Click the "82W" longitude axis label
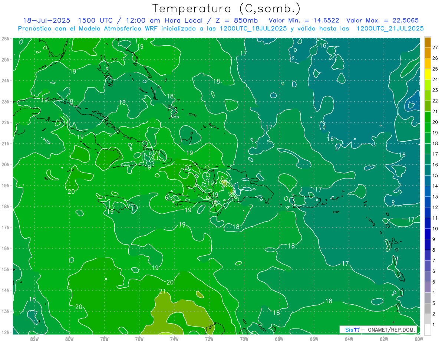Screen dimensions: 445x344 click(x=34, y=339)
